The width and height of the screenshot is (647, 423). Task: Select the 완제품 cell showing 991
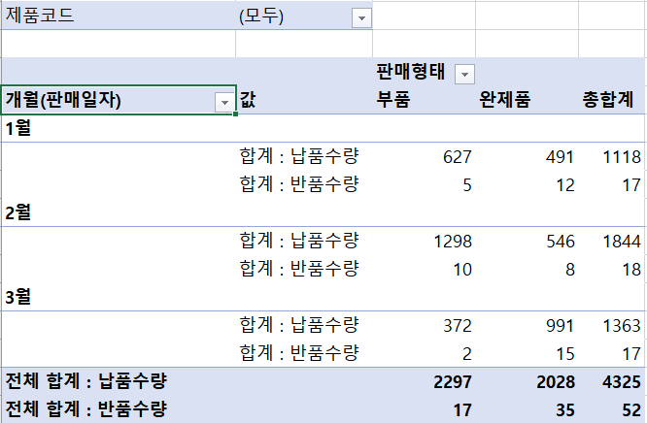pos(556,325)
